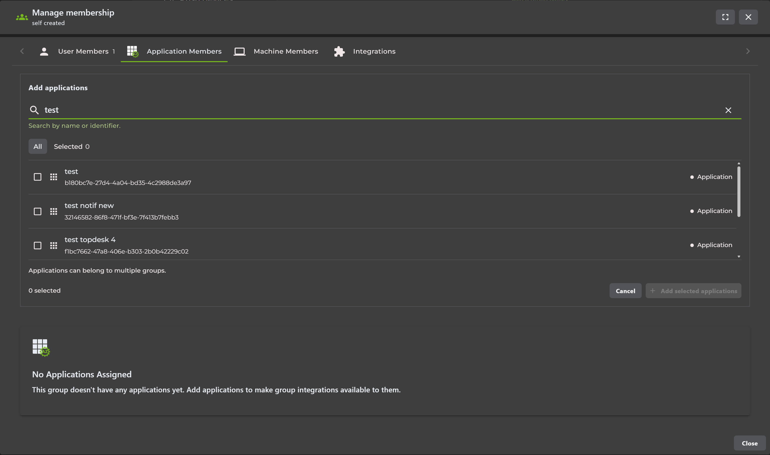Viewport: 770px width, 455px height.
Task: Check the box for 'test topdesk 4'
Action: pos(37,246)
